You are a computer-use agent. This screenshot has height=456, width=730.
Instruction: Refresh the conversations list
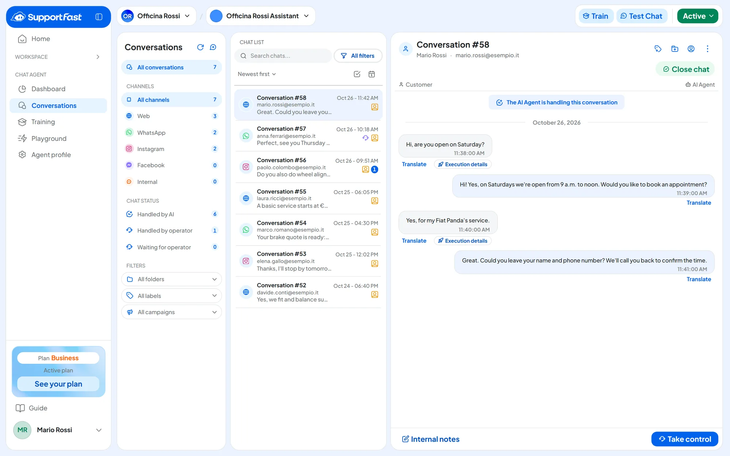[x=200, y=47]
